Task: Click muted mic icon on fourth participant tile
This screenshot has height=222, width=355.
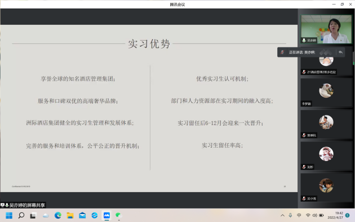Action: click(304, 167)
